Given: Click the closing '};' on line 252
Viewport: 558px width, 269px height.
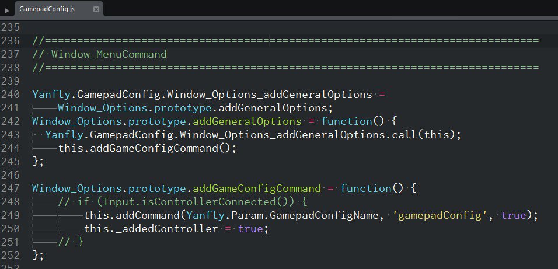Looking at the screenshot, I should 39,256.
